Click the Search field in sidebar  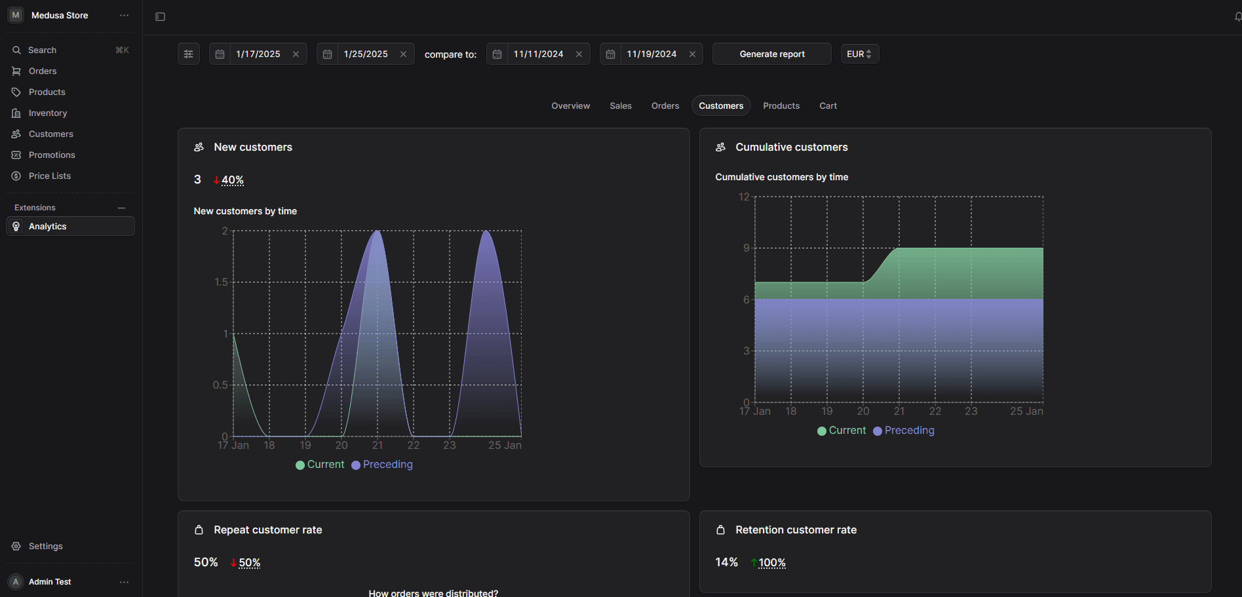point(43,50)
